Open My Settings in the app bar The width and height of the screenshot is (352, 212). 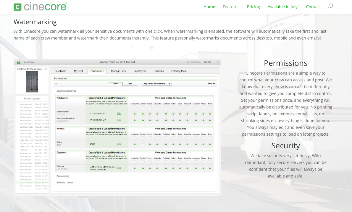[x=29, y=62]
